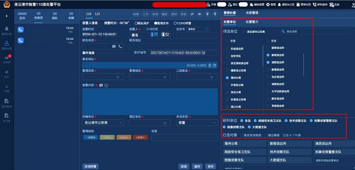Click the plus icon beside 报警内容

tap(106, 85)
